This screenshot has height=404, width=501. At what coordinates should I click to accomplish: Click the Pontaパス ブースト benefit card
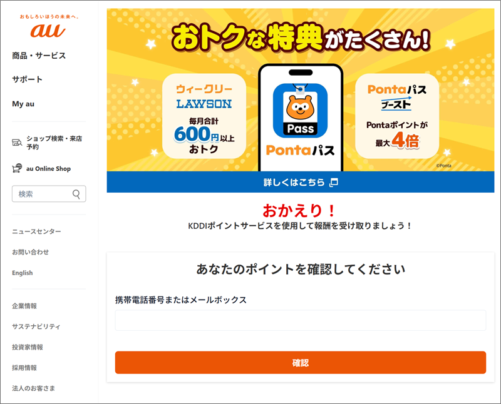(397, 116)
